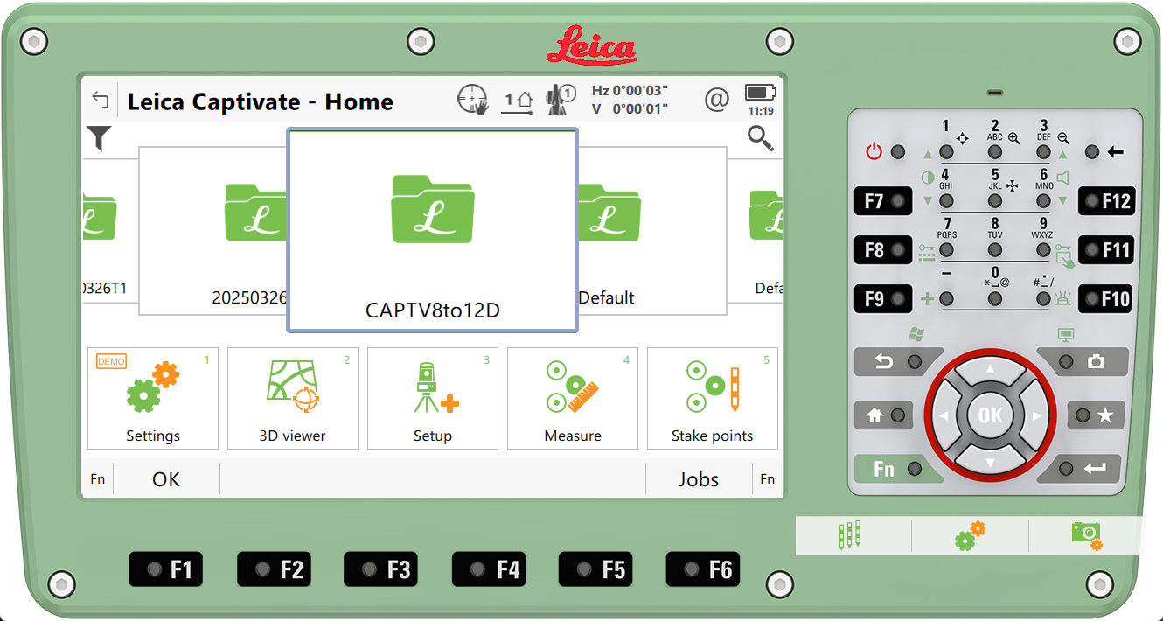Click the navigation OK center button
The image size is (1163, 621).
point(990,415)
